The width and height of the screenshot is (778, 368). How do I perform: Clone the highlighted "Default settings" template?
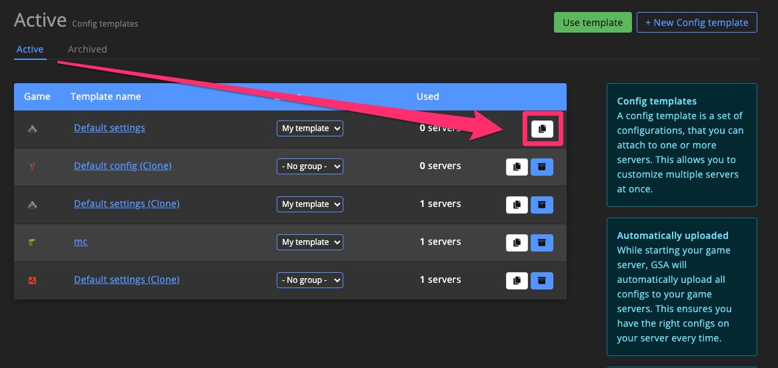[x=541, y=129]
